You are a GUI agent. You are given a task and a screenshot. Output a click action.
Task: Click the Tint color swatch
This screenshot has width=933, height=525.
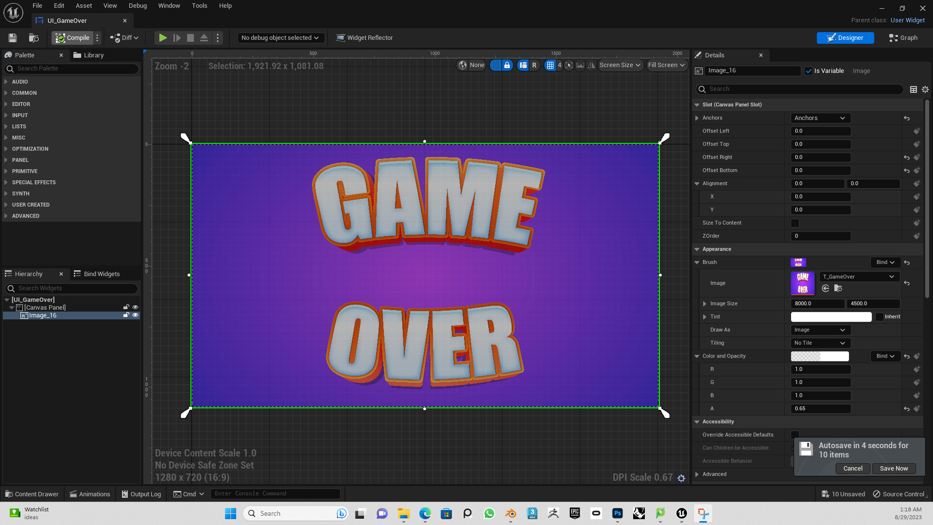[831, 317]
